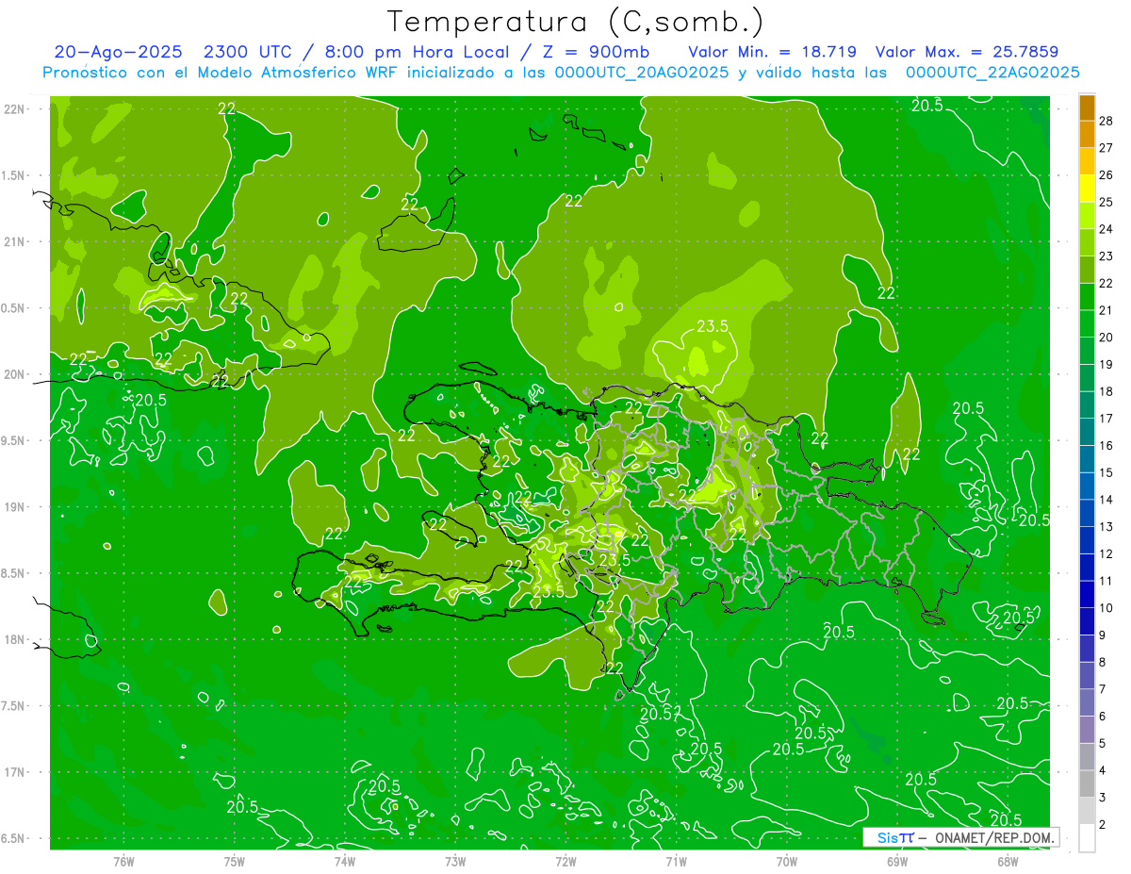Click the "70W" longitude axis label
The width and height of the screenshot is (1131, 874).
787,861
